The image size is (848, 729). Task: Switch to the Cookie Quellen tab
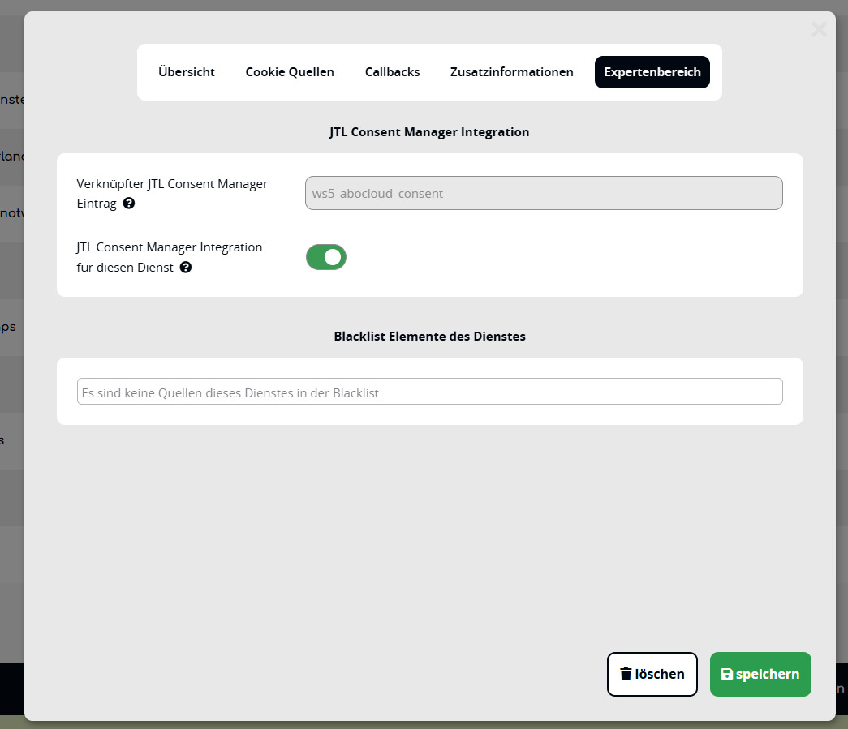coord(290,72)
